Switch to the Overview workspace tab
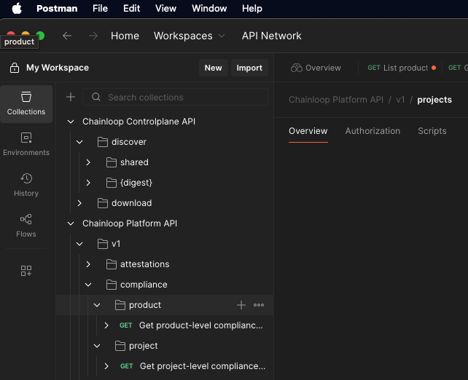The height and width of the screenshot is (380, 468). (x=316, y=68)
